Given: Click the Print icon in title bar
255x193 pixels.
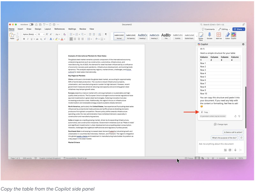Looking at the screenshot, I should pos(54,25).
